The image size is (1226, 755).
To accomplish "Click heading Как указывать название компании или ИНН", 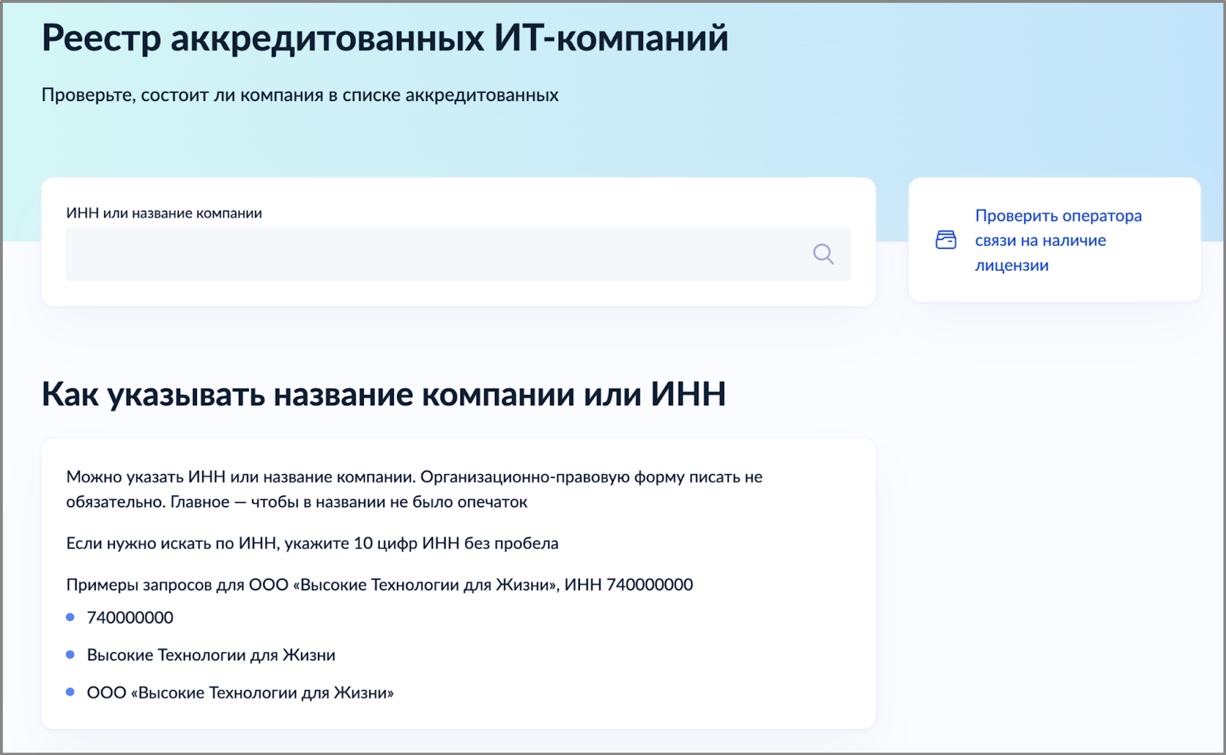I will click(x=383, y=394).
